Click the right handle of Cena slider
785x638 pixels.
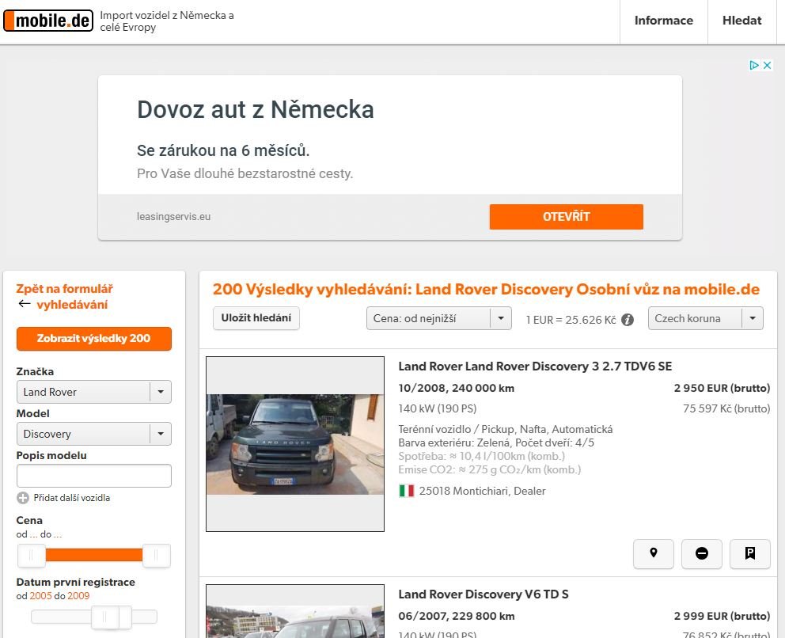coord(157,556)
